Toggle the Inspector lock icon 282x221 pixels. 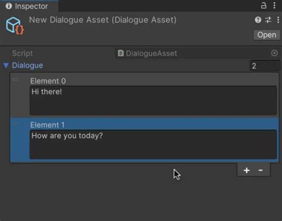264,5
